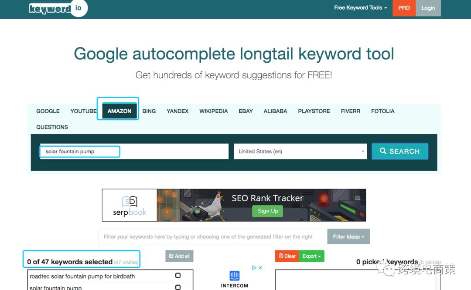The height and width of the screenshot is (290, 471).
Task: Switch to the GOOGLE tab
Action: pos(48,111)
